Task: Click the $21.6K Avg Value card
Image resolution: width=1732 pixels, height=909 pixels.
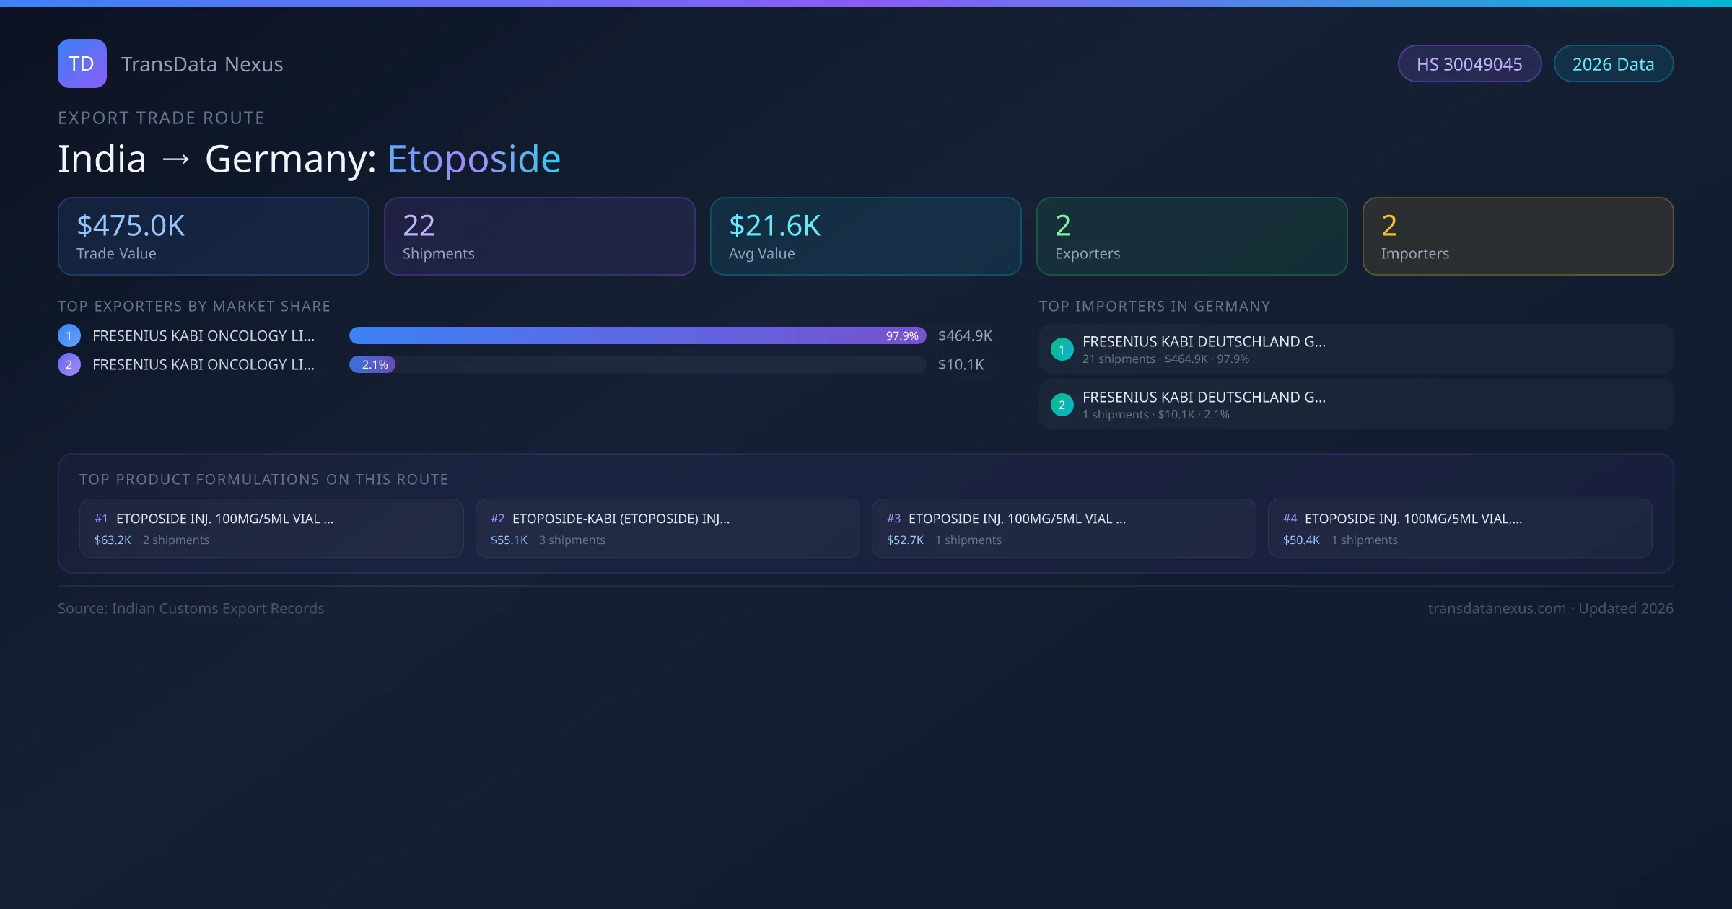Action: tap(865, 237)
